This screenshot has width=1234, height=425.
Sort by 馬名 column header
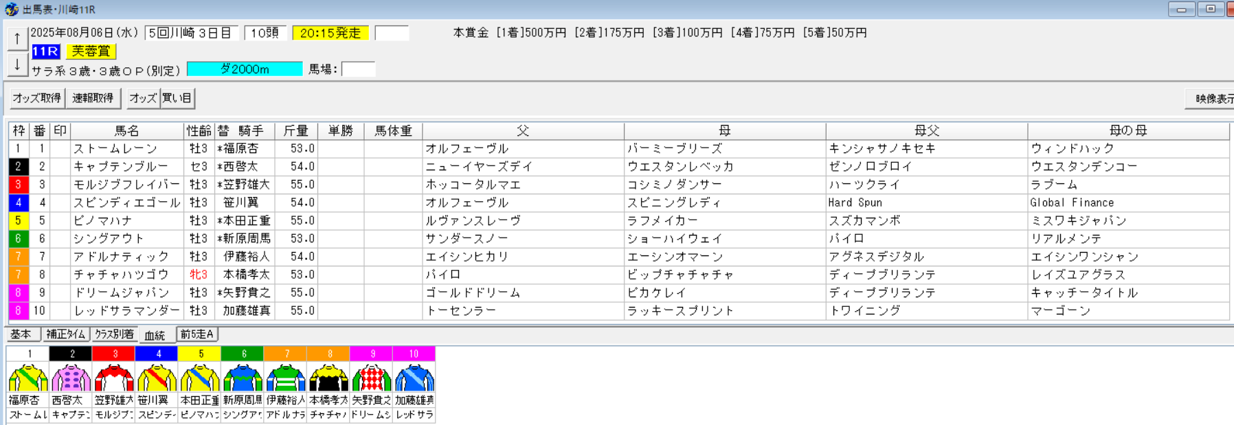pos(127,130)
